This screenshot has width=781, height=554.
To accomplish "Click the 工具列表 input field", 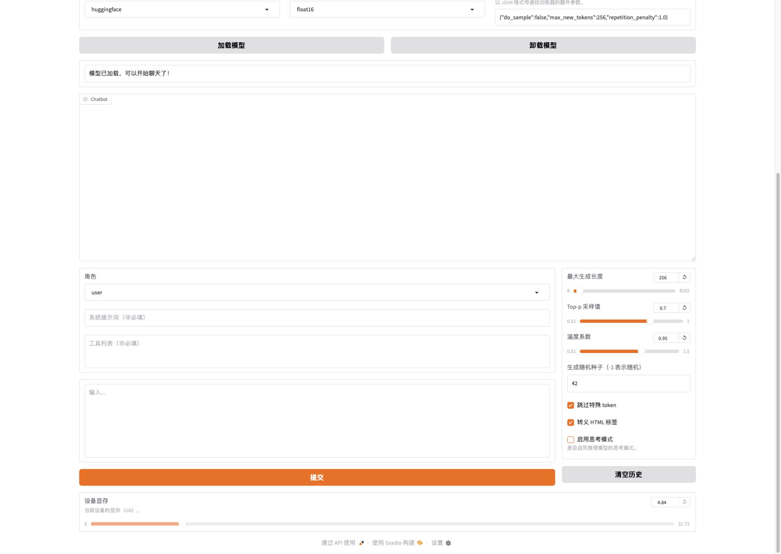I will tap(317, 352).
